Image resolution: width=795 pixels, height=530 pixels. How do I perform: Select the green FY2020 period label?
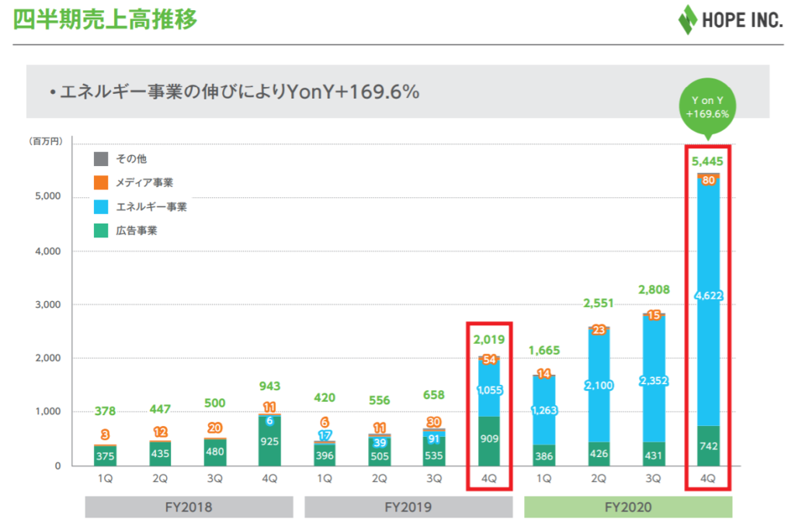628,507
